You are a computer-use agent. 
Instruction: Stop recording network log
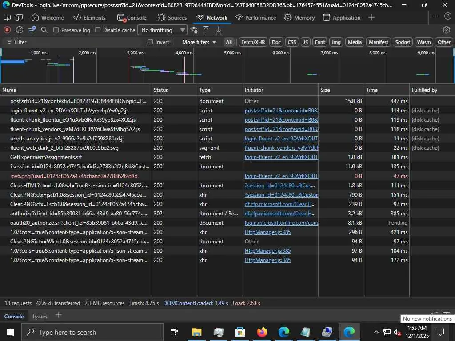point(7,30)
